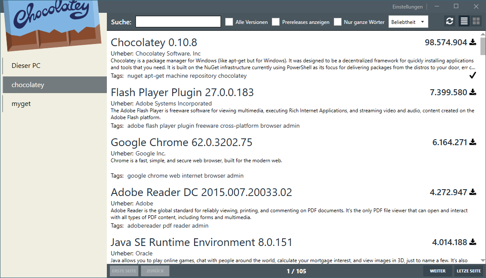Switch to tile grid view layout

pos(476,21)
